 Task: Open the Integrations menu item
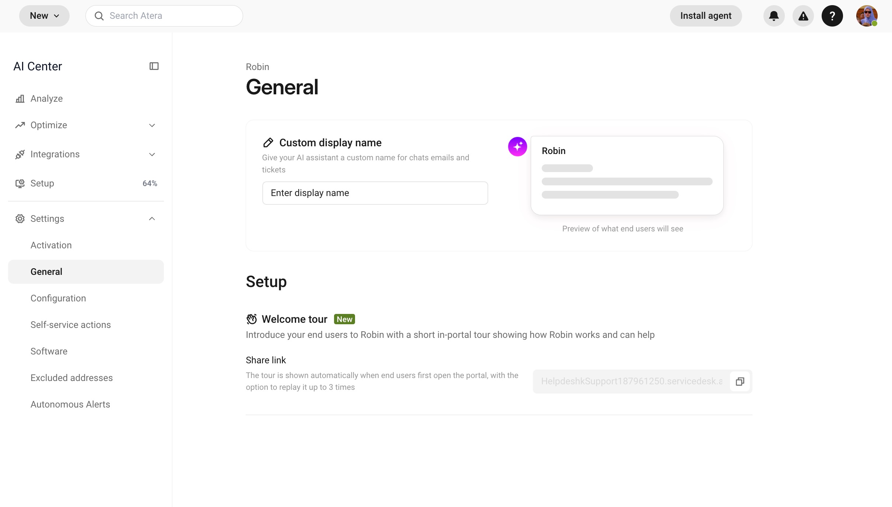coord(86,154)
